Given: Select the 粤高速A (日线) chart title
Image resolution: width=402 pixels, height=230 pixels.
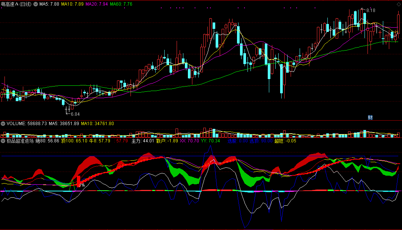Looking at the screenshot, I should click(16, 4).
